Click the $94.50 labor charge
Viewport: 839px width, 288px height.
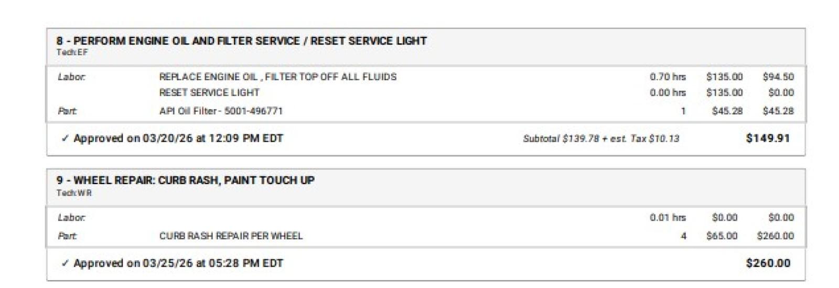click(x=778, y=77)
